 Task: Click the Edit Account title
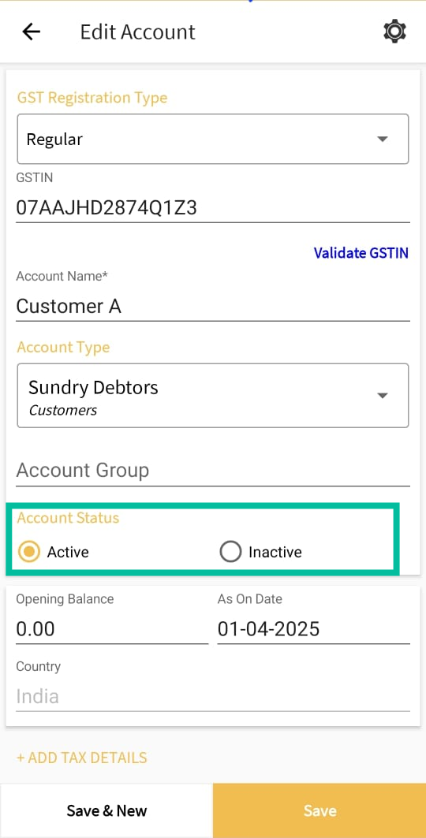(137, 32)
